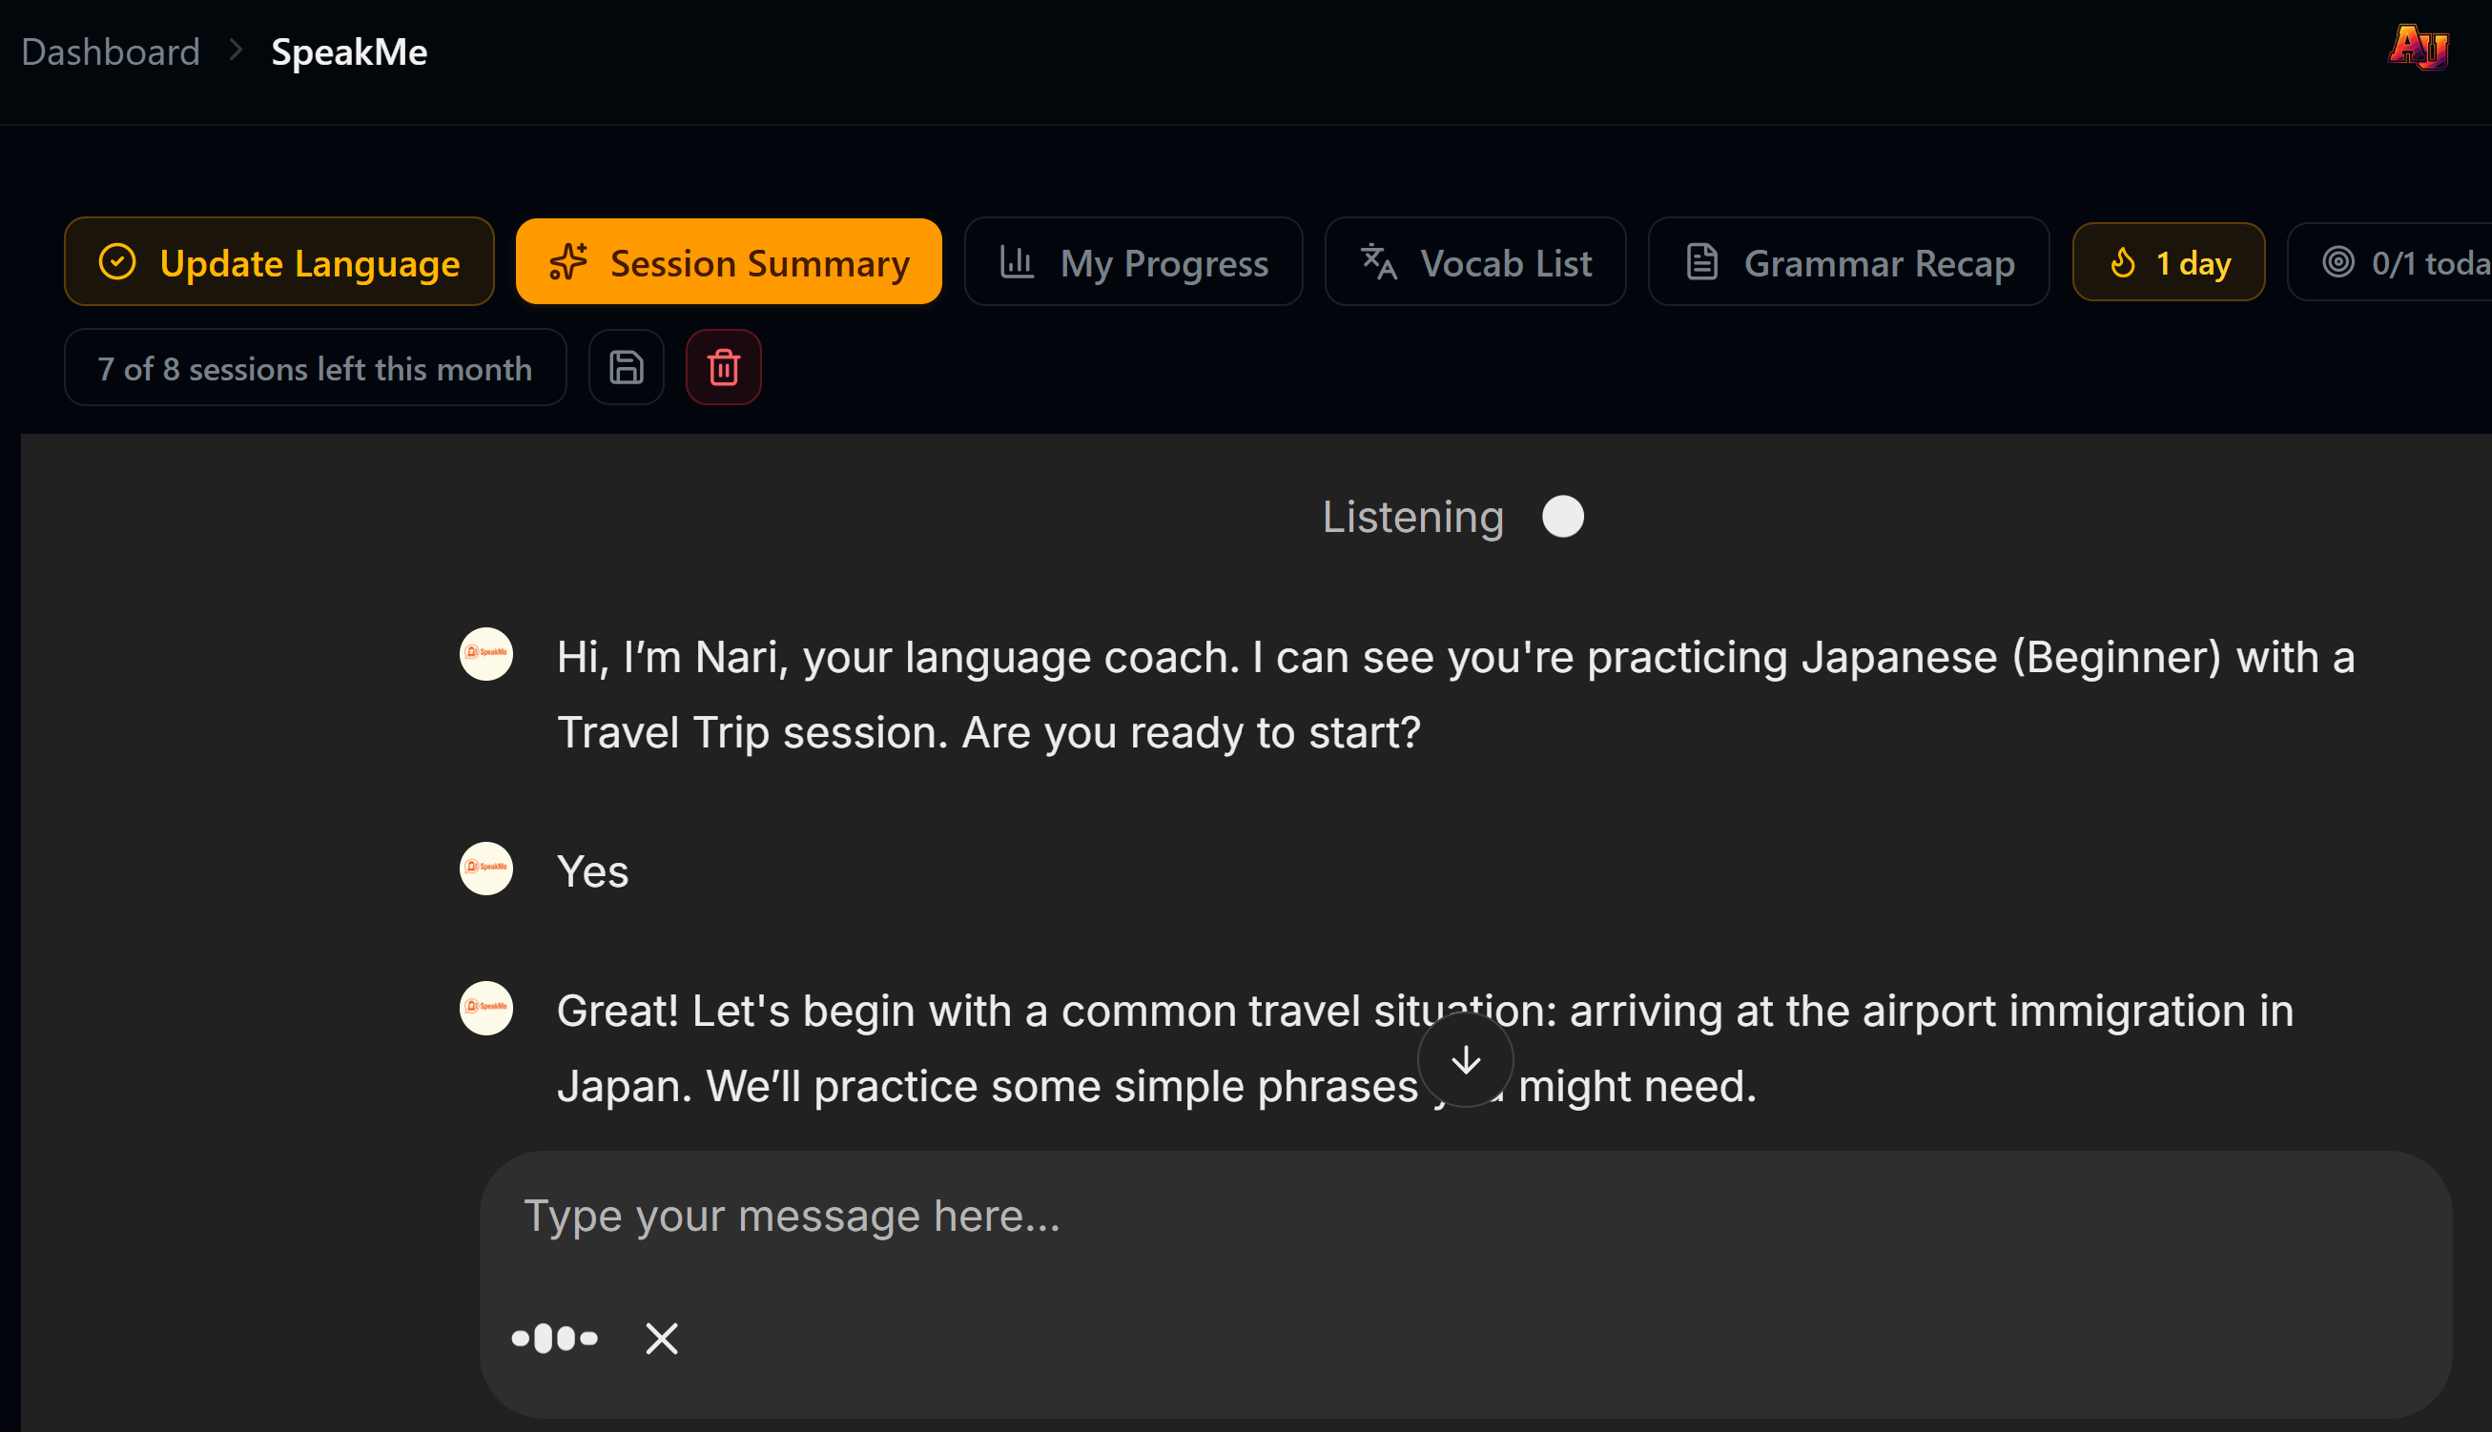Focus the Type your message here field
The image size is (2492, 1432).
coord(1465,1216)
